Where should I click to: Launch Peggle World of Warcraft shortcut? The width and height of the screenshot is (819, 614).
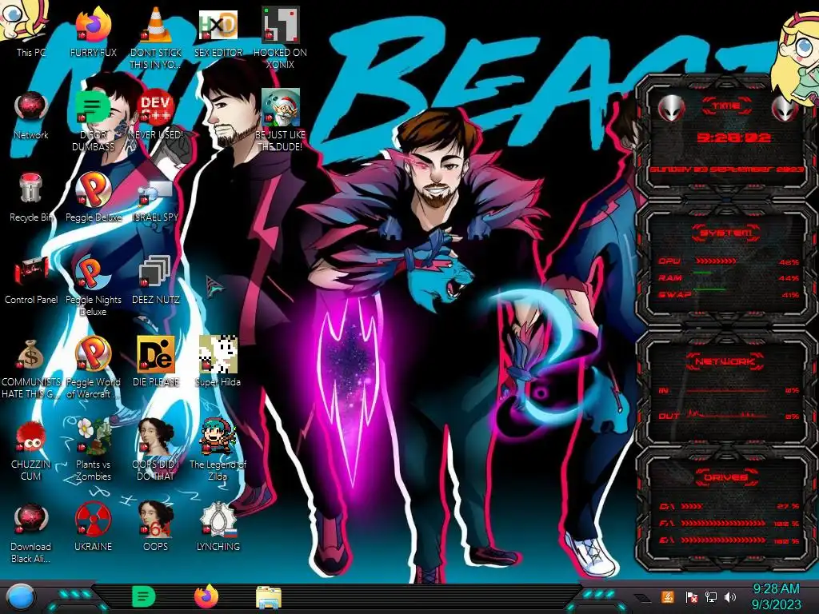(93, 368)
